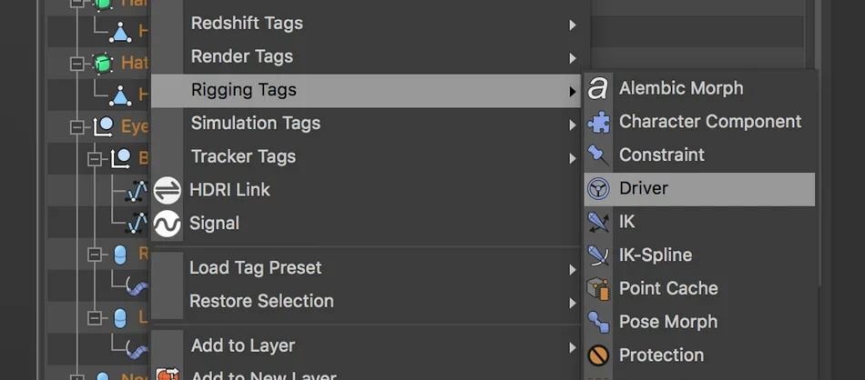Expand the Simulation Tags submenu arrow
This screenshot has height=380, width=865.
point(573,125)
